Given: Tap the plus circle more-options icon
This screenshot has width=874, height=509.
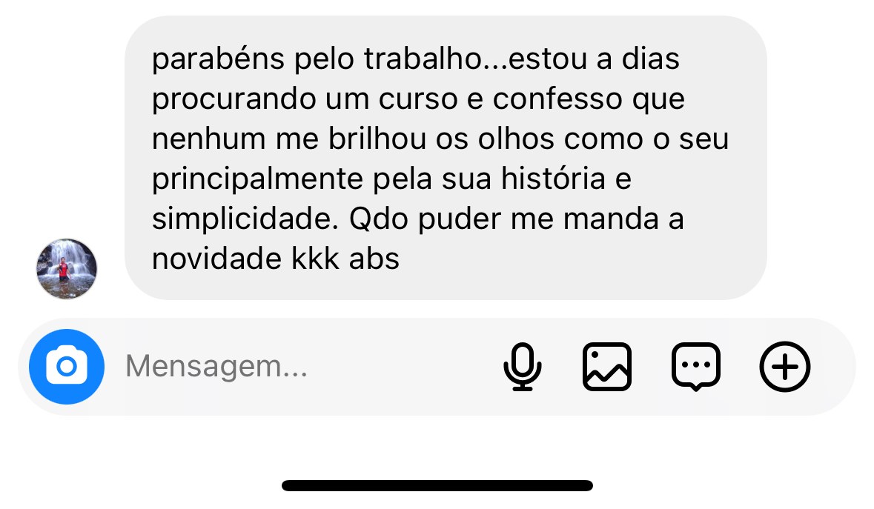Looking at the screenshot, I should 785,367.
